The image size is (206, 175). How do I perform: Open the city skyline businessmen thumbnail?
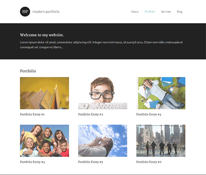[161, 141]
